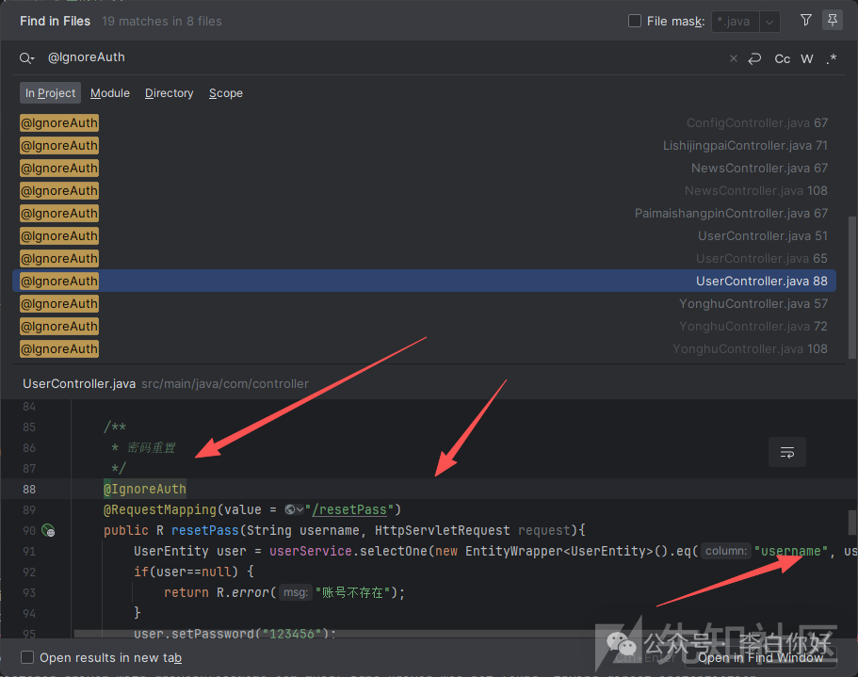Select the Scope tab

[226, 93]
